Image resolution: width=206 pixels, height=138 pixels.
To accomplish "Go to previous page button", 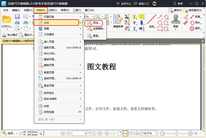I will click(69, 133).
